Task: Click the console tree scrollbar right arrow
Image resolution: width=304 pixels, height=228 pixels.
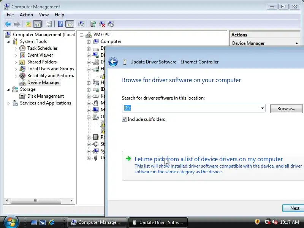Action: coord(71,201)
